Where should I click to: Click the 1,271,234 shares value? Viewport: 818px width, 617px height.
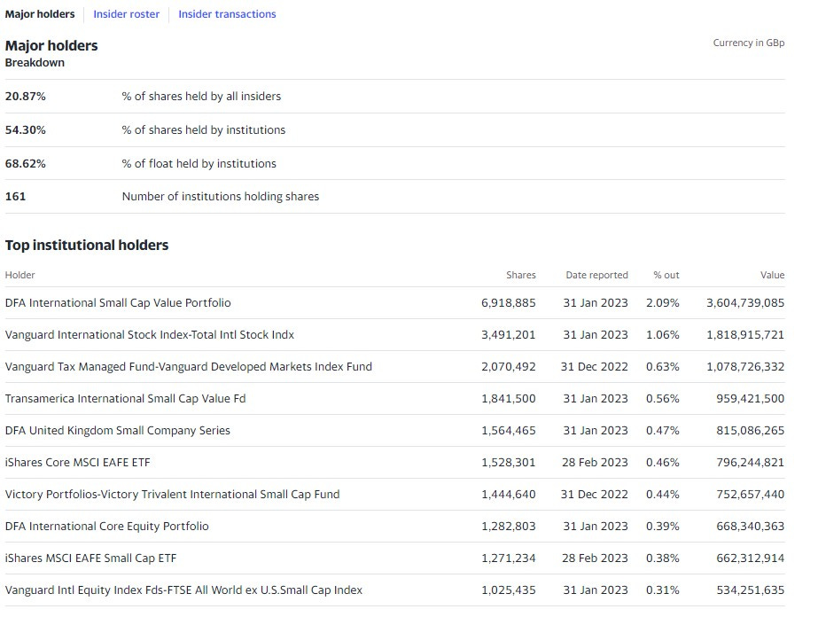coord(508,558)
